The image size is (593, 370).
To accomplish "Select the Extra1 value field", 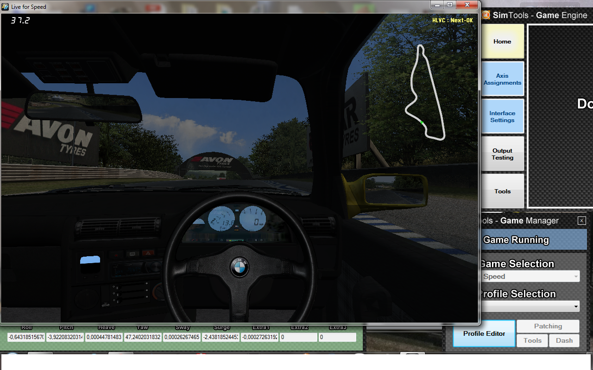I will (260, 337).
